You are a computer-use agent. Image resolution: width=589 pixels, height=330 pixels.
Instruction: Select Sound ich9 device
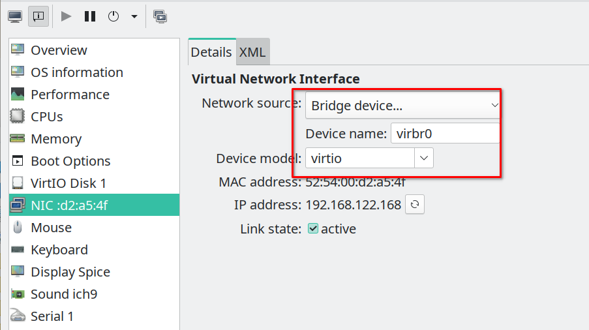point(64,294)
